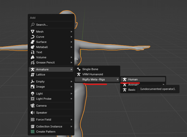
Task: Expand the Rigify Meta-Rigs submenu arrow
Action: pyautogui.click(x=117, y=79)
